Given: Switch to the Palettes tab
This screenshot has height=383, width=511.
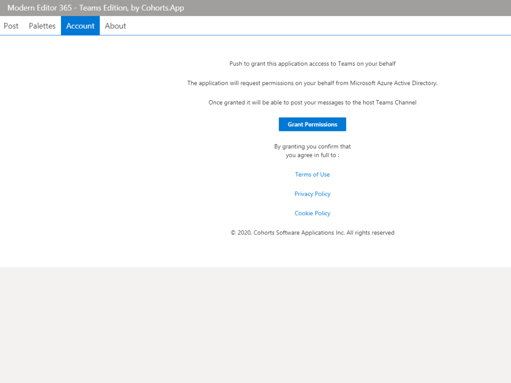Looking at the screenshot, I should (x=42, y=26).
